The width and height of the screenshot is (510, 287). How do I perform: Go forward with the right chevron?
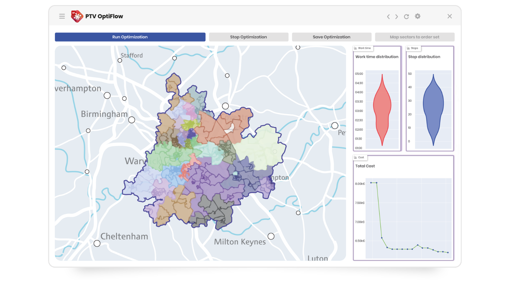coord(397,17)
